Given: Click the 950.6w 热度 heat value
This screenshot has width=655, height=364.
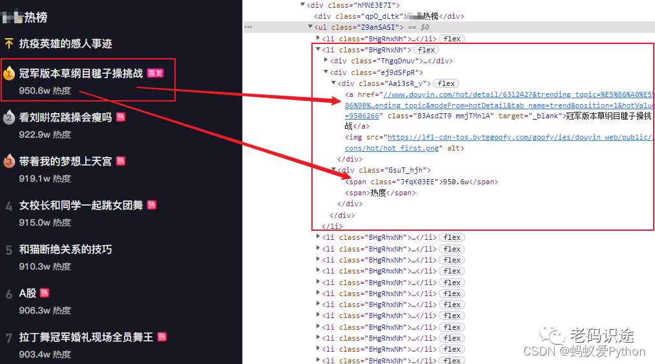Looking at the screenshot, I should tap(45, 91).
